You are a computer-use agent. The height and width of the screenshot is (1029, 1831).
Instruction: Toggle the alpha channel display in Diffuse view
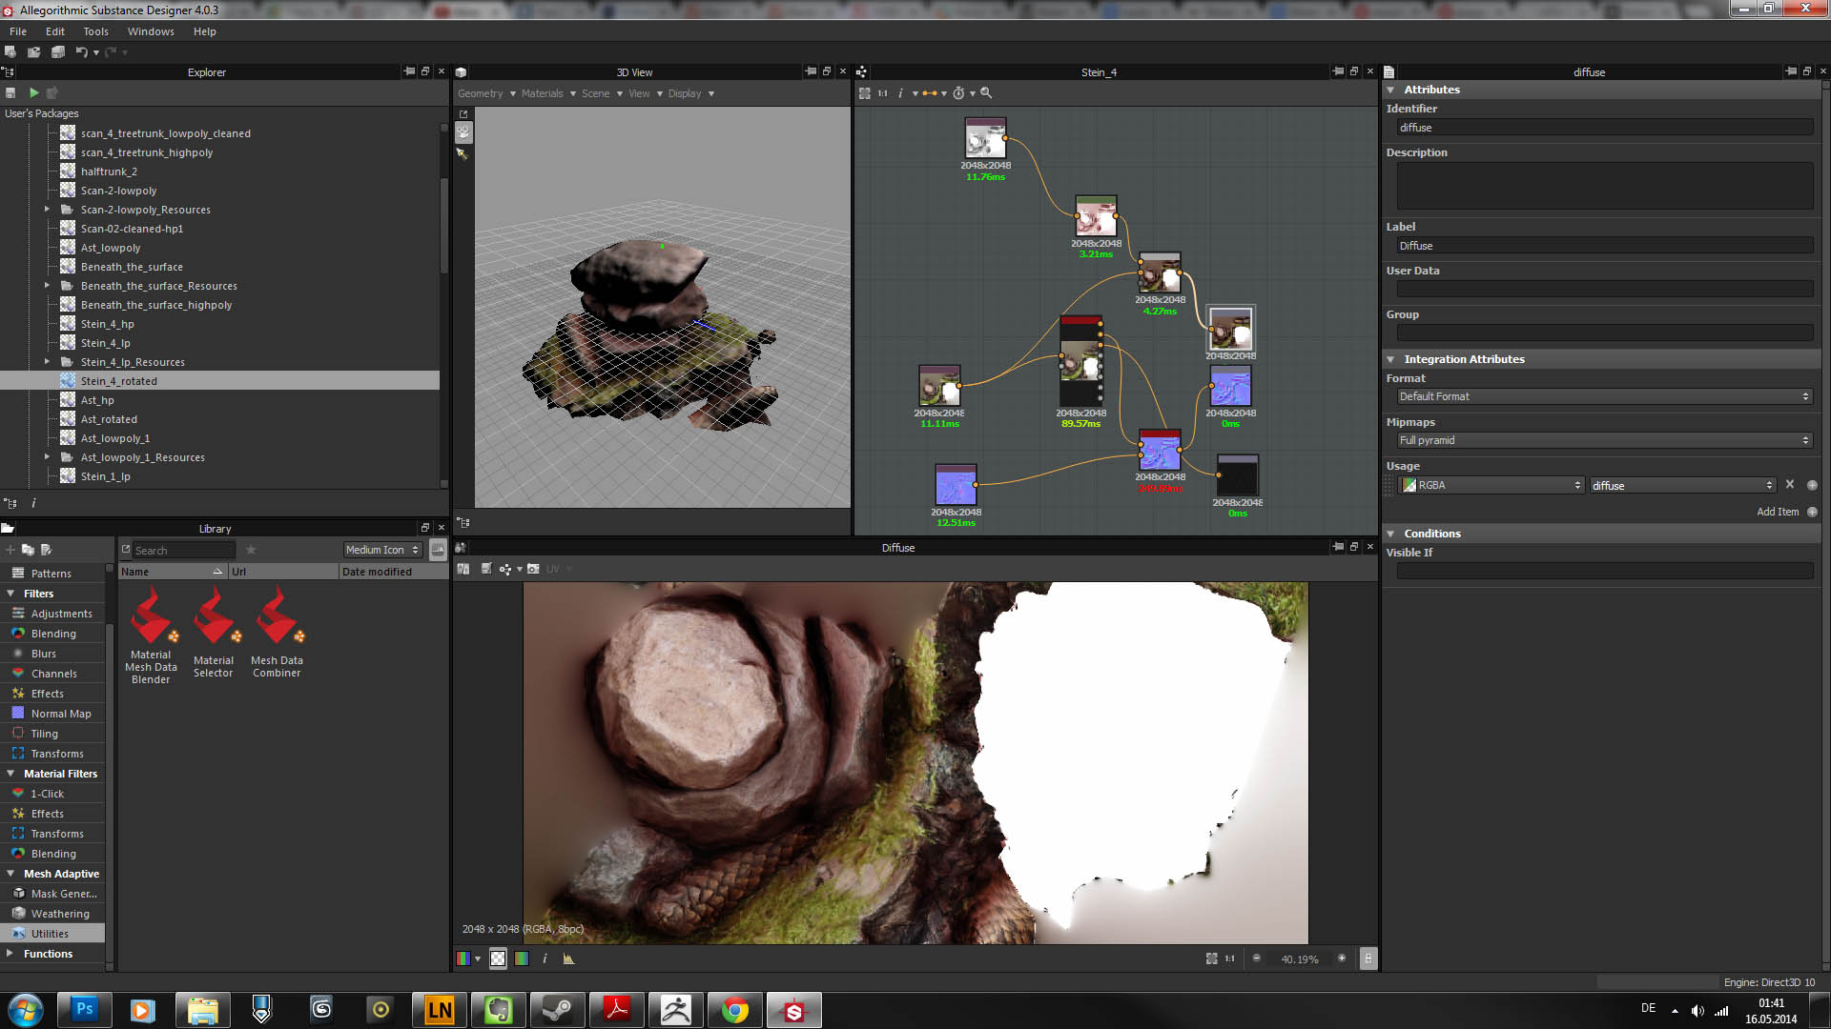coord(522,958)
